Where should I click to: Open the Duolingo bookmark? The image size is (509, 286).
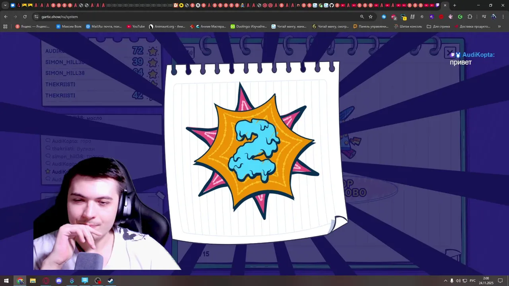tap(249, 27)
